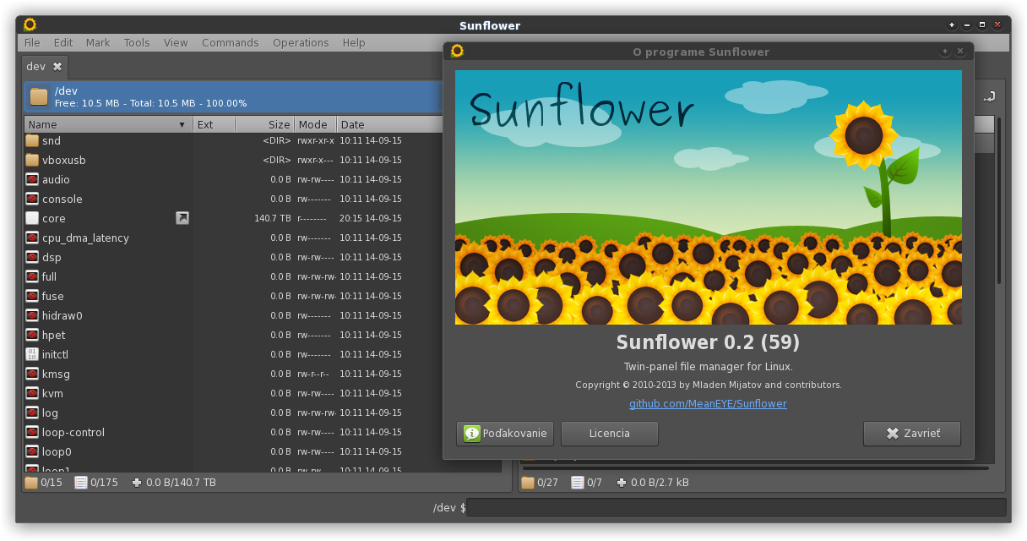Click the right panel horizontal scrollbar
Screen dimensions: 1027x541
coord(756,467)
